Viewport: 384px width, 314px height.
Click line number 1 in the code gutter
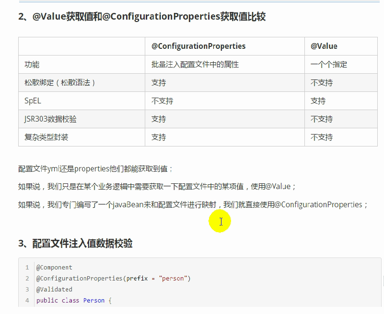[x=27, y=268]
